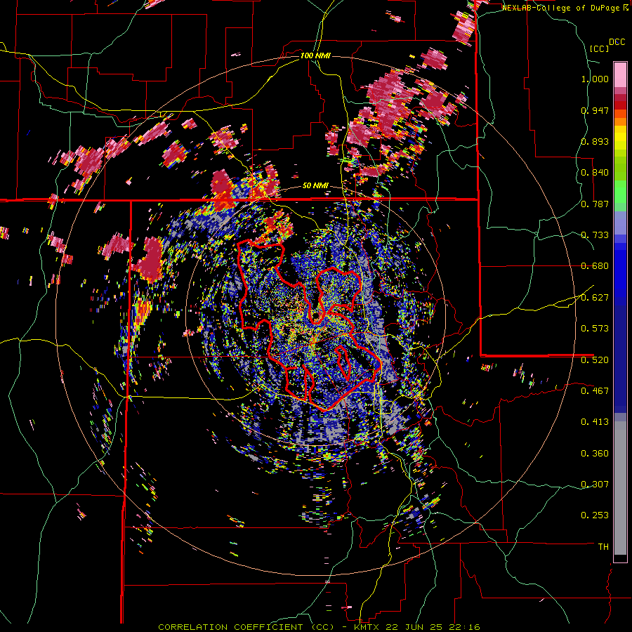The height and width of the screenshot is (632, 632).
Task: Select the 1.000 legend value
Action: click(595, 79)
